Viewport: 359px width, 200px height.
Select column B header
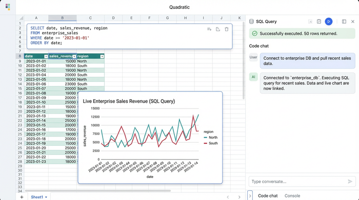click(x=62, y=18)
